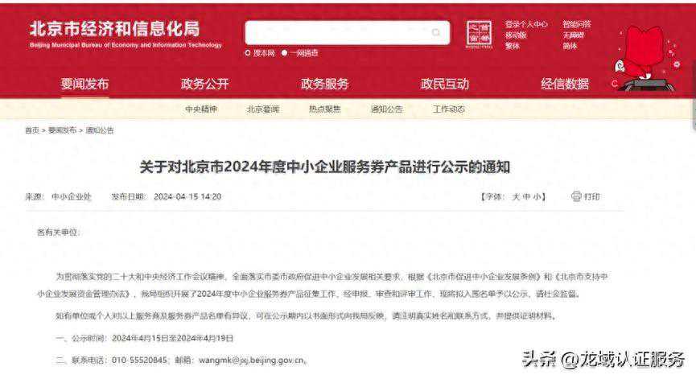
Task: Set font size to 大
Action: (x=516, y=196)
